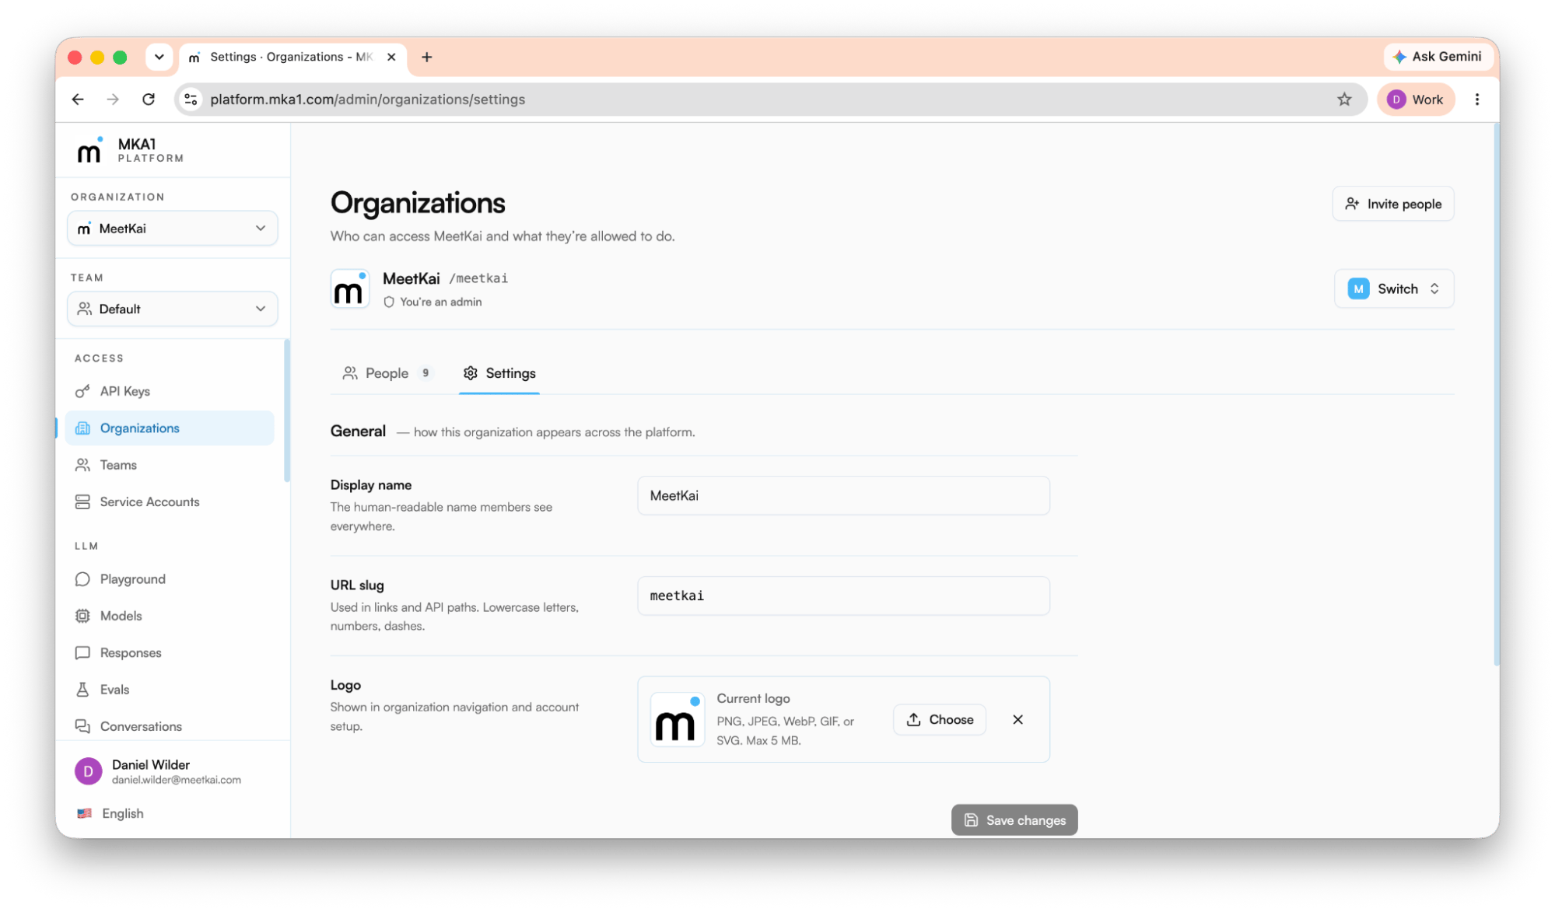The width and height of the screenshot is (1555, 912).
Task: Open Conversations section
Action: point(170,726)
